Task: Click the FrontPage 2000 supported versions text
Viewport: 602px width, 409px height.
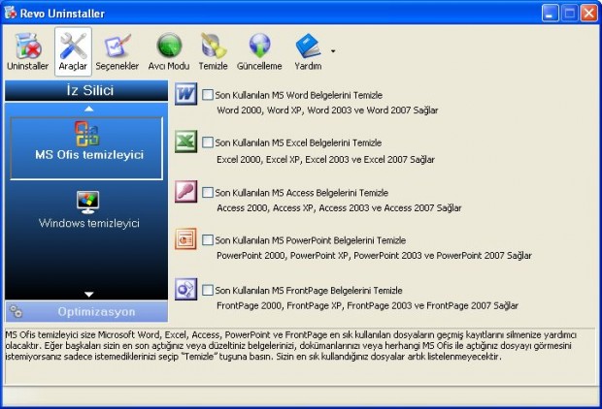Action: [367, 306]
